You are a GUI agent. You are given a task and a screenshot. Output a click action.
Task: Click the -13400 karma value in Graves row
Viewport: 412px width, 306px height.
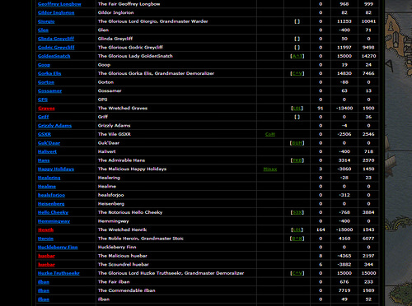pos(344,109)
